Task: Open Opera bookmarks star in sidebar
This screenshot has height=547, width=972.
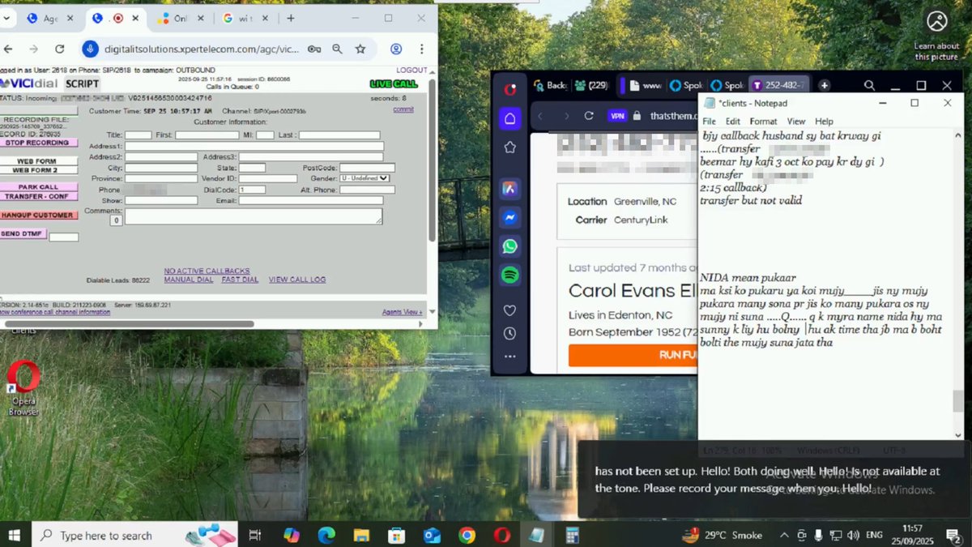Action: click(x=509, y=147)
